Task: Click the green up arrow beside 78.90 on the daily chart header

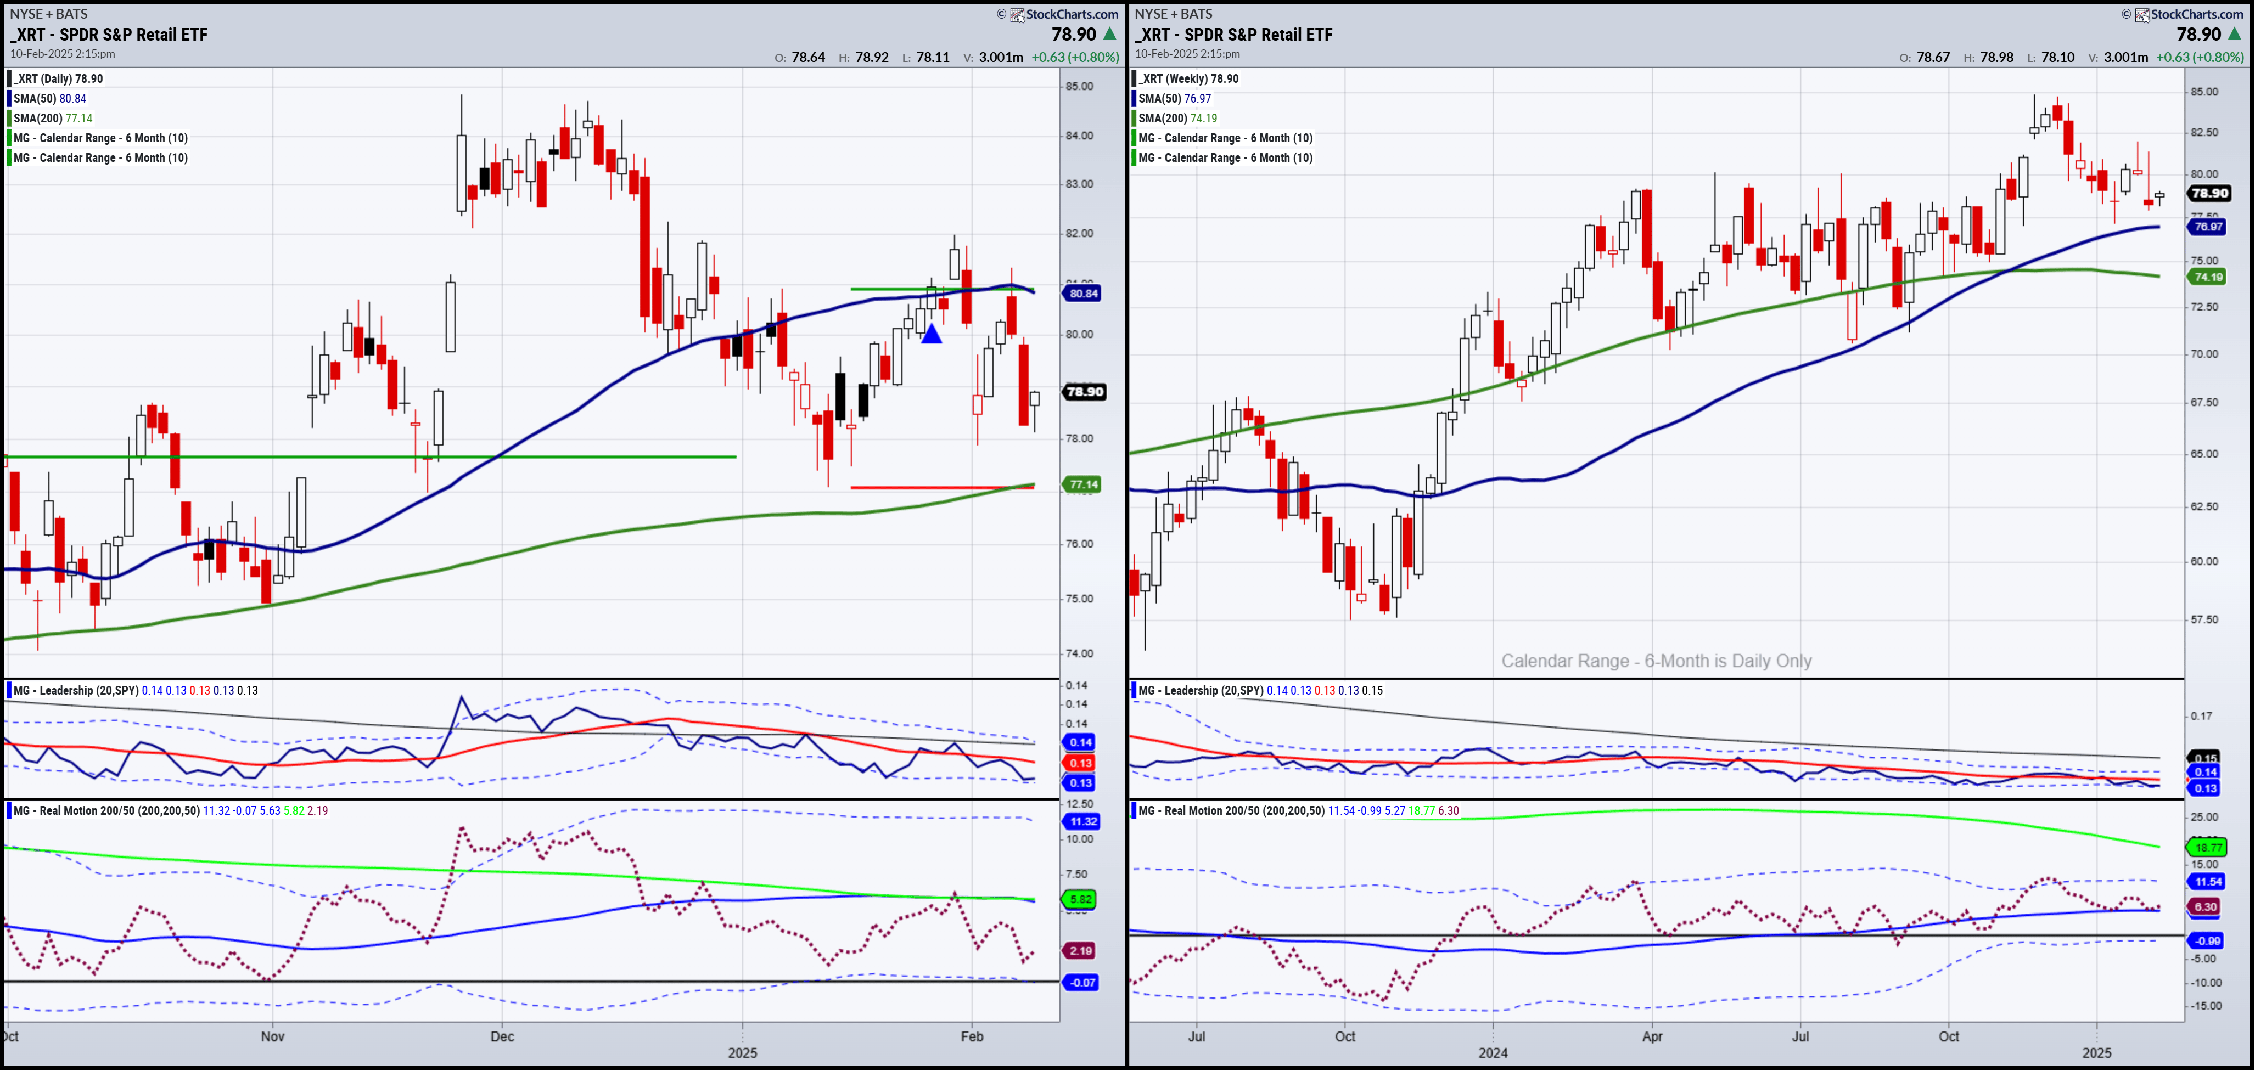Action: tap(1109, 34)
